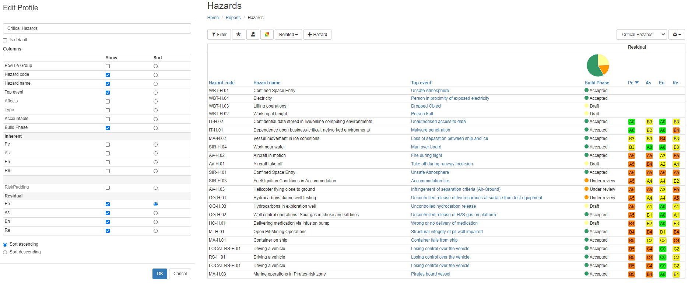Click the Build Phase pie chart
The width and height of the screenshot is (688, 284).
point(598,66)
